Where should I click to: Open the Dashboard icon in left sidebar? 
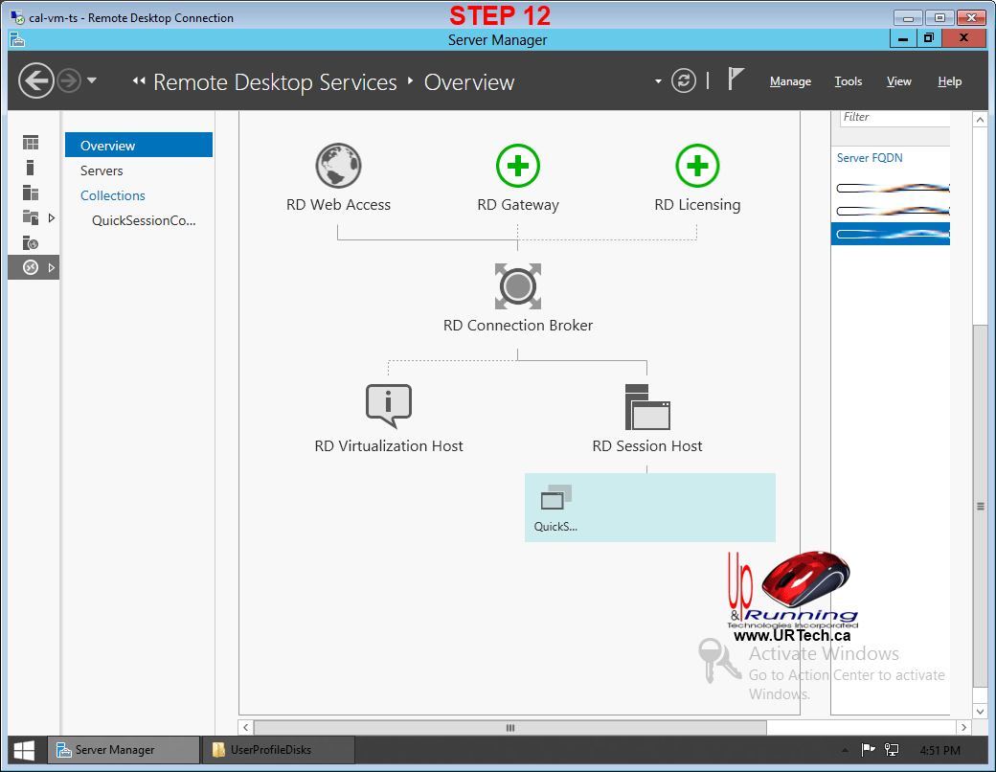(x=31, y=143)
